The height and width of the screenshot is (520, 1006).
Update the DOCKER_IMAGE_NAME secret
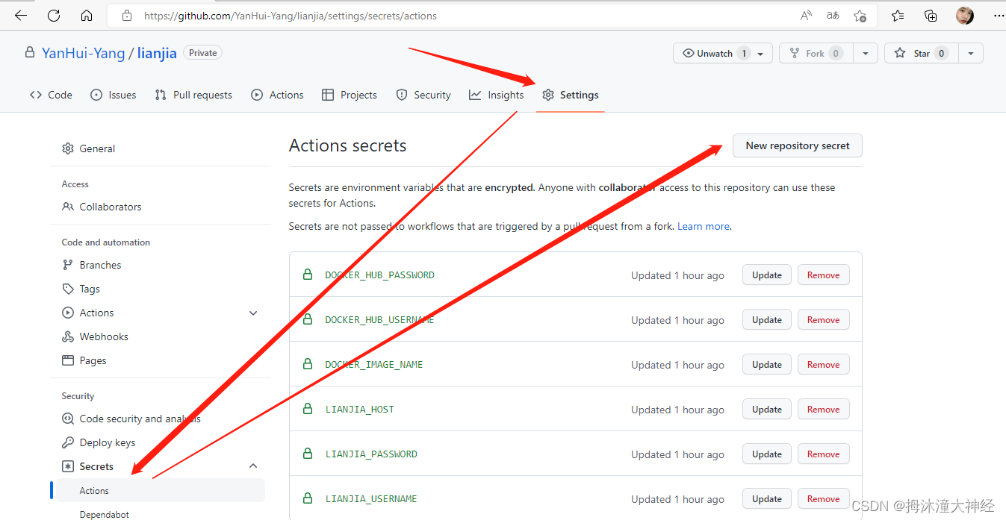(x=767, y=365)
